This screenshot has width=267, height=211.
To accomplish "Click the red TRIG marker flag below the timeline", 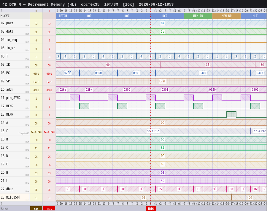I will pos(150,209).
